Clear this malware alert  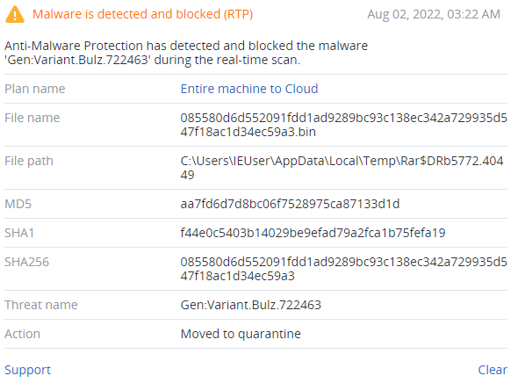[493, 370]
